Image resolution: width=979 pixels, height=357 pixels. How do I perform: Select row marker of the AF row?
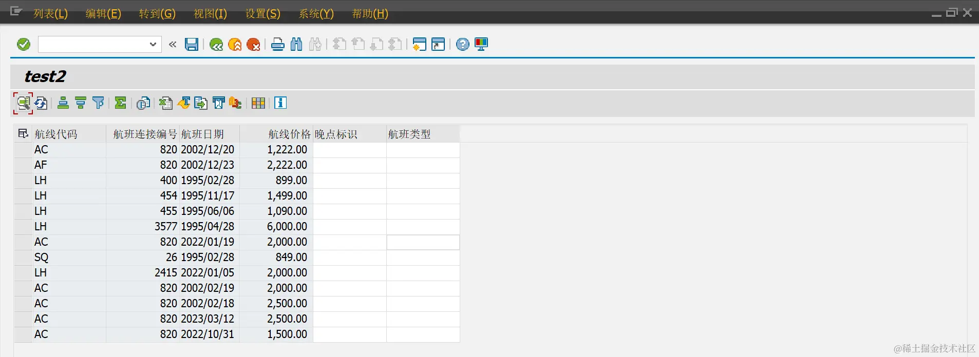tap(23, 165)
